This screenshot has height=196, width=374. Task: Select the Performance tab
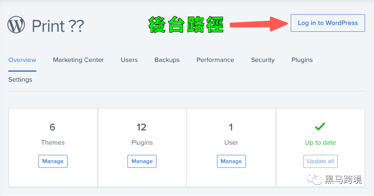pyautogui.click(x=215, y=60)
